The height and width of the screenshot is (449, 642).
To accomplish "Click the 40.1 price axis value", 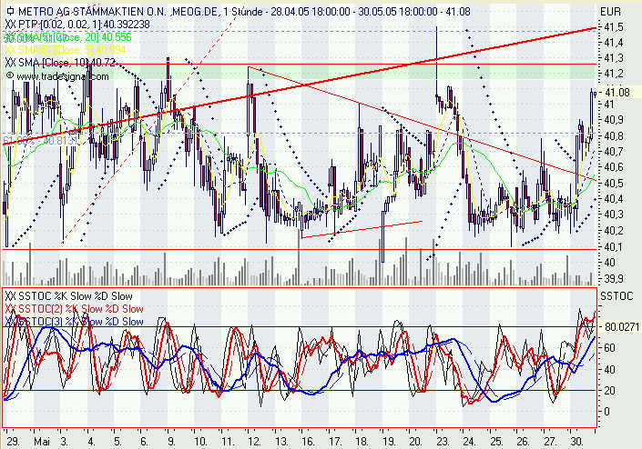I will (x=614, y=246).
